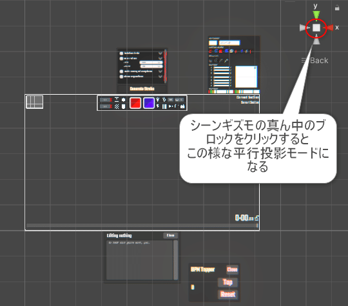
Task: Click the center cube of the scene gizmo
Action: point(316,28)
